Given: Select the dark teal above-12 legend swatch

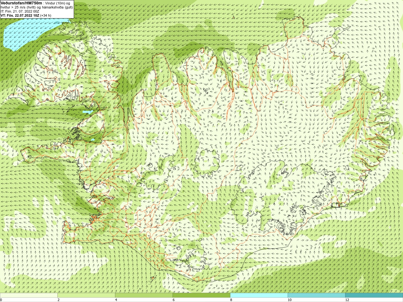Looking at the screenshot, I should click(374, 295).
